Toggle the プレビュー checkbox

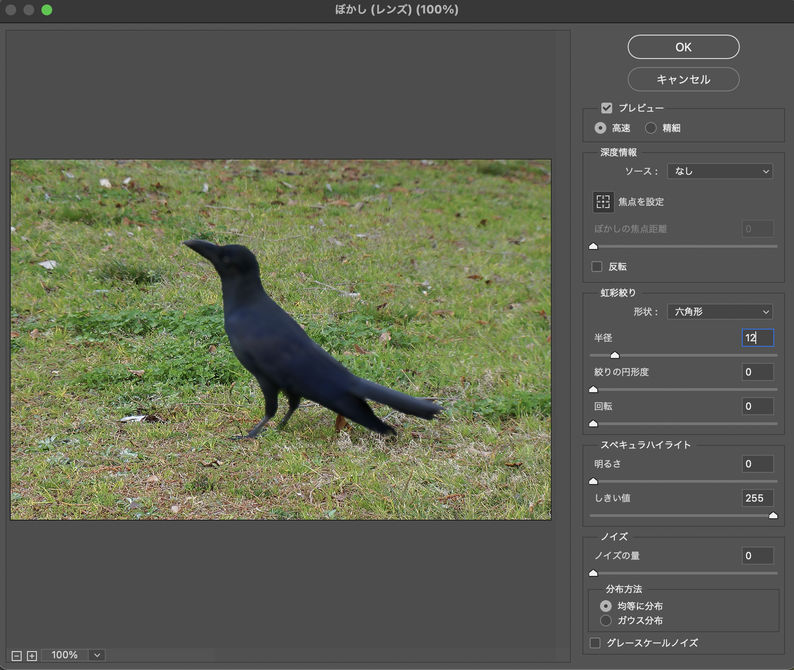[x=607, y=108]
